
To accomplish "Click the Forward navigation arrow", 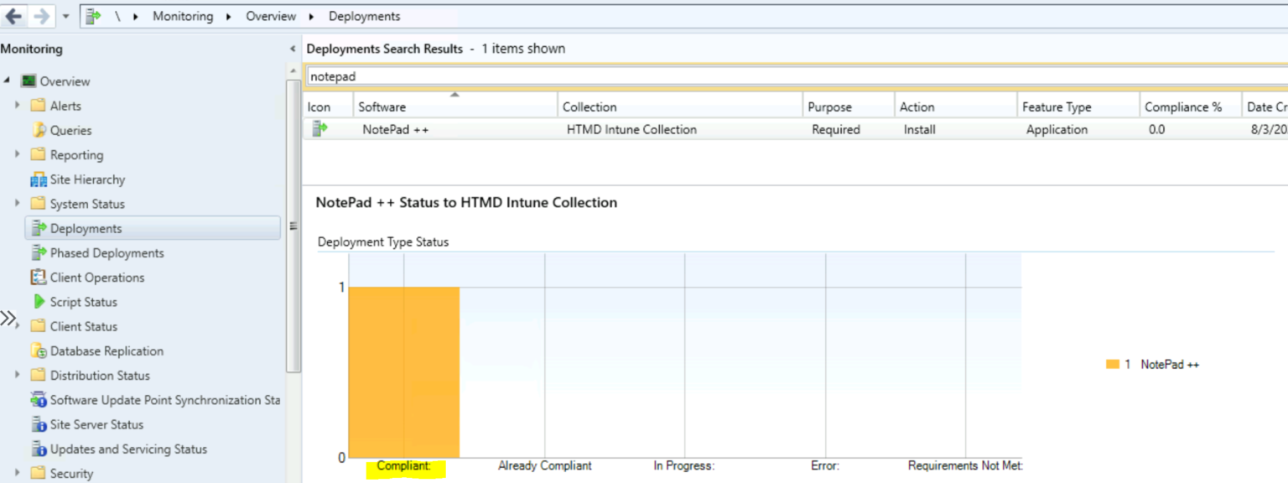I will pyautogui.click(x=41, y=16).
